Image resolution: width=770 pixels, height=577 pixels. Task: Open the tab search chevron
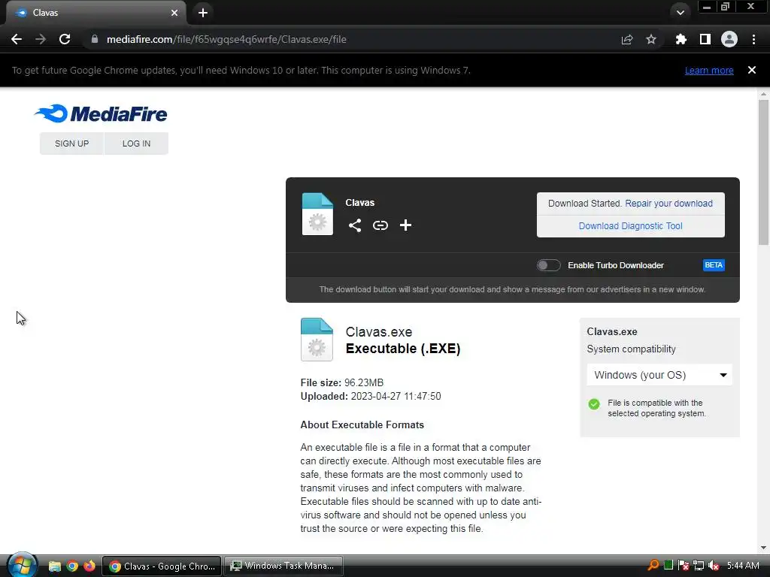coord(680,13)
